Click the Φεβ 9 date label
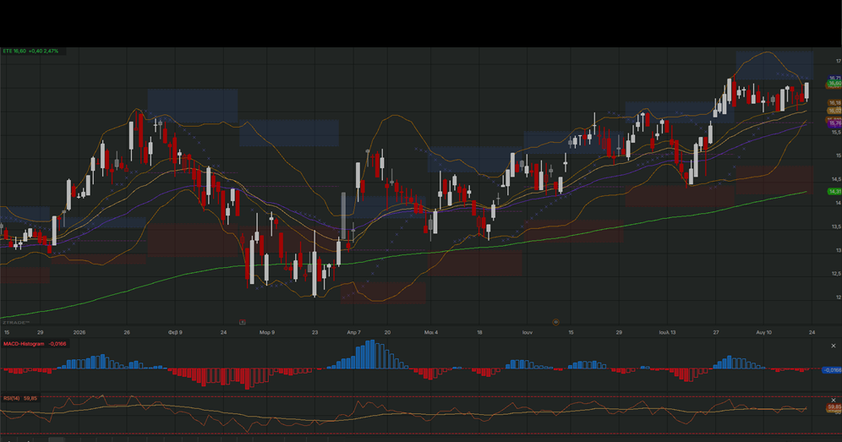842x442 pixels. tap(175, 332)
